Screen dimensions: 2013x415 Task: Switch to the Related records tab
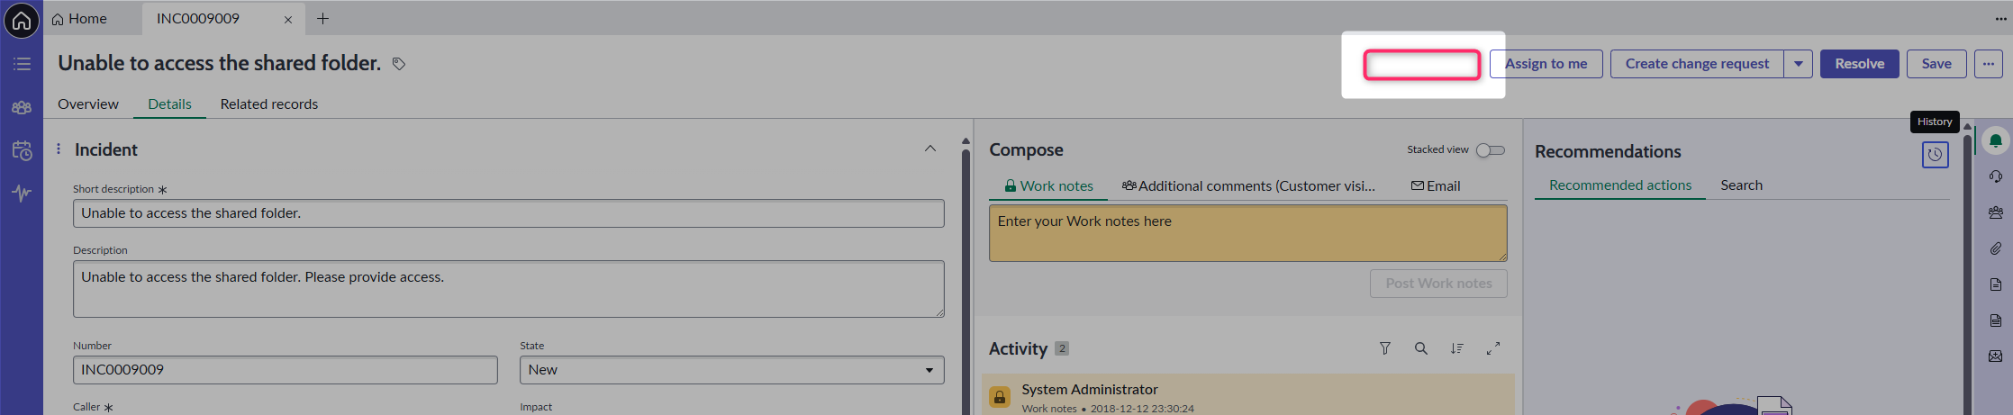click(268, 104)
